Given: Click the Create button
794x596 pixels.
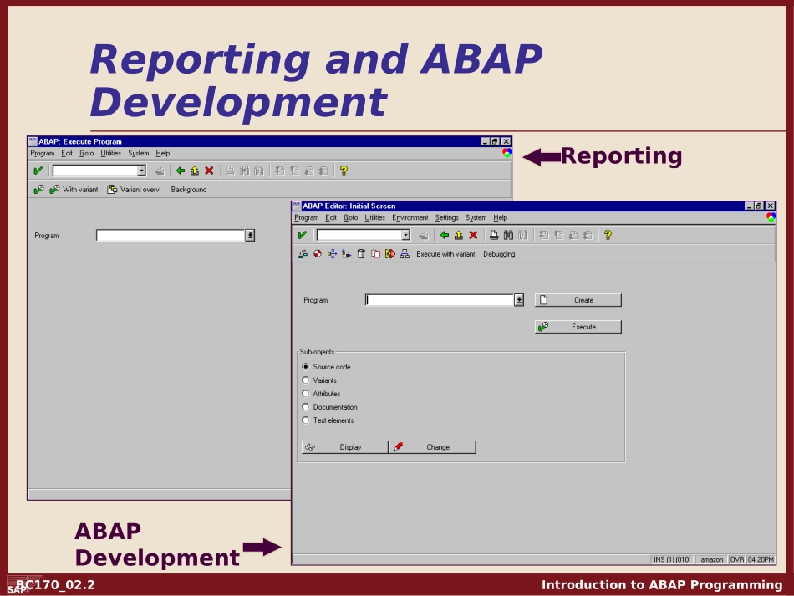Looking at the screenshot, I should [x=578, y=300].
